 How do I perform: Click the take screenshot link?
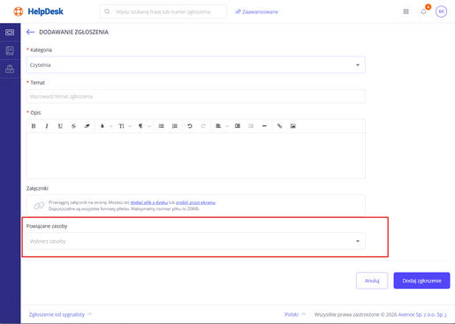click(x=195, y=202)
